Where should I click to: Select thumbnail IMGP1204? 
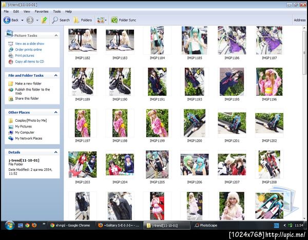[120, 164]
